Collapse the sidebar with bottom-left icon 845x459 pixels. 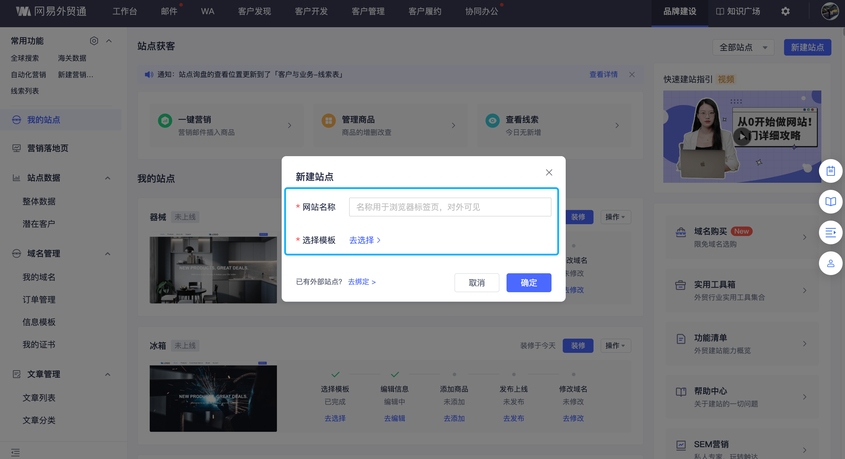coord(15,452)
